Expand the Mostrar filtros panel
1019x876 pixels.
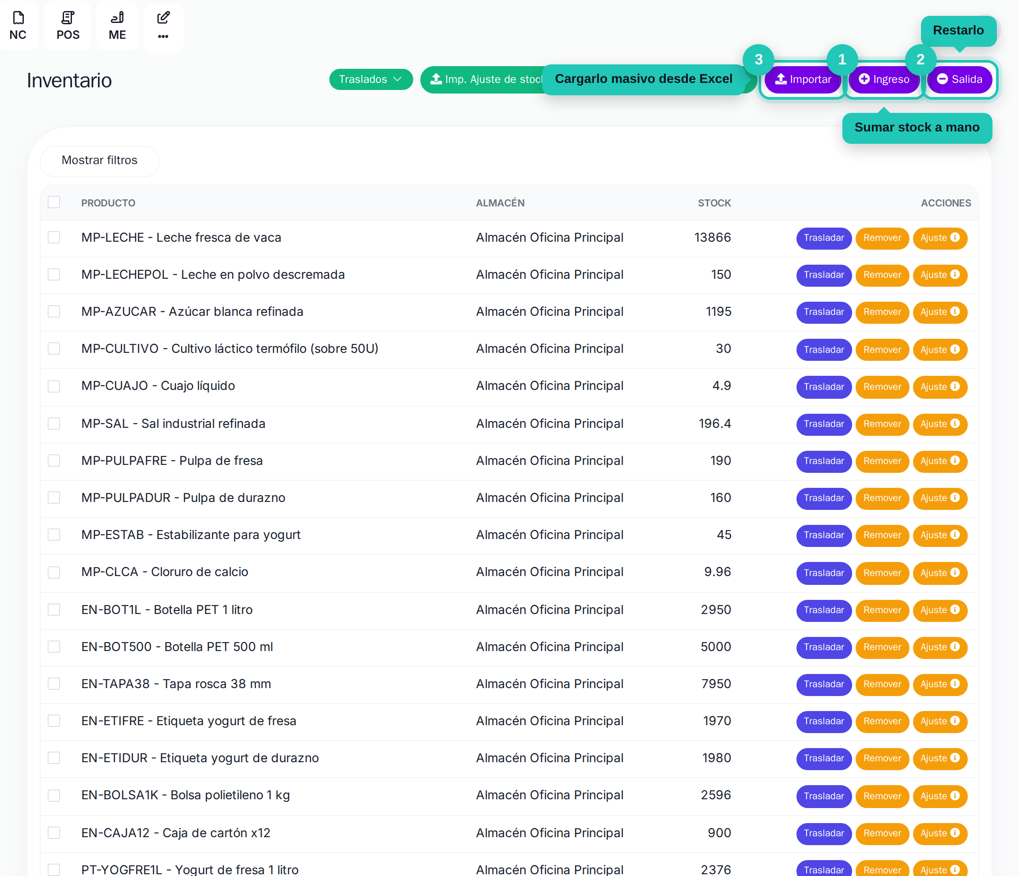click(99, 161)
